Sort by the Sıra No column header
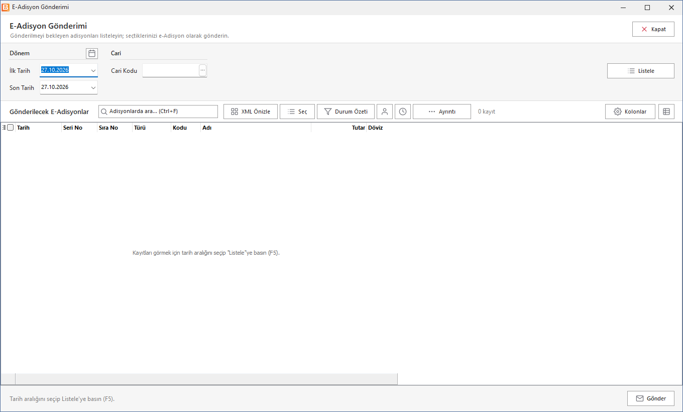The image size is (683, 412). point(115,128)
